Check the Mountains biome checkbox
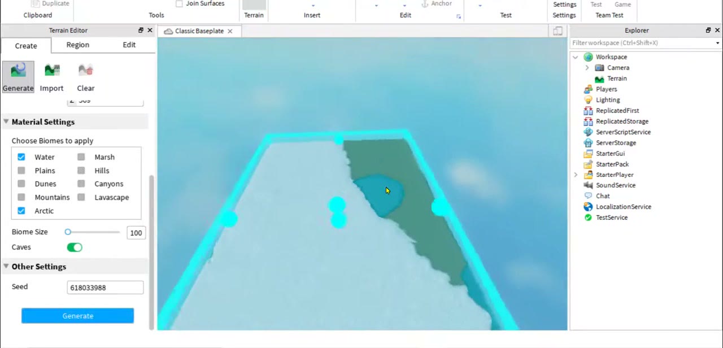 [21, 197]
